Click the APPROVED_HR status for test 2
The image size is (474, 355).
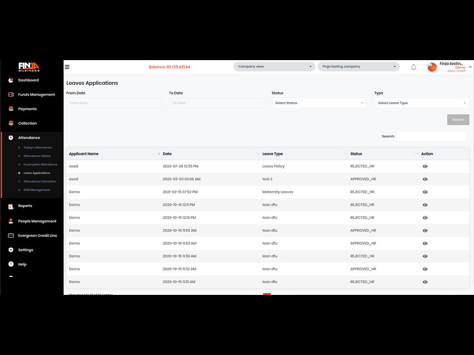click(363, 179)
